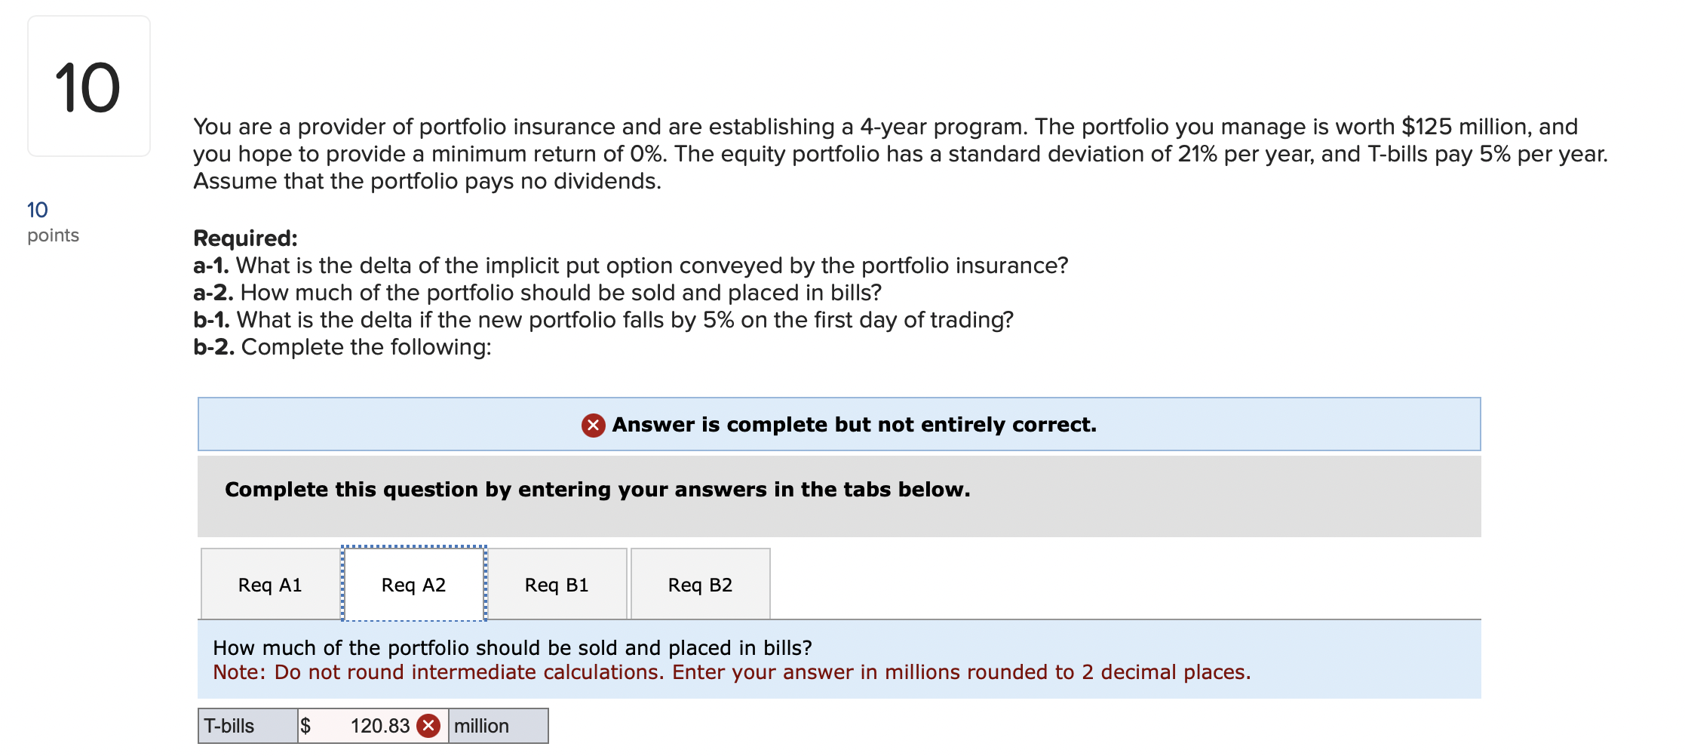Select the Req A1 tab

(269, 584)
